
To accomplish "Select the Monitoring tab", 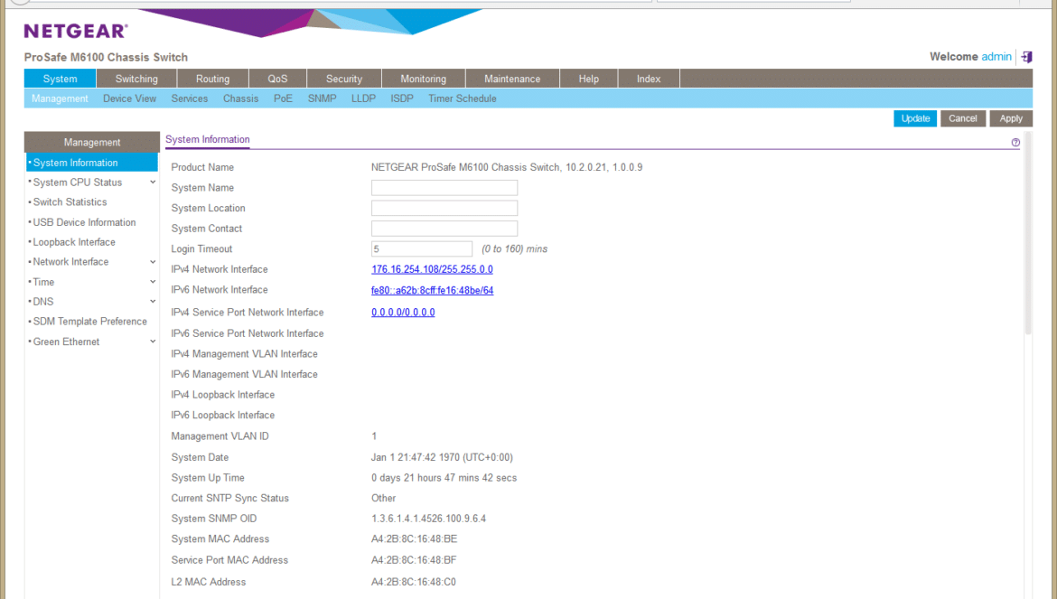I will tap(424, 79).
